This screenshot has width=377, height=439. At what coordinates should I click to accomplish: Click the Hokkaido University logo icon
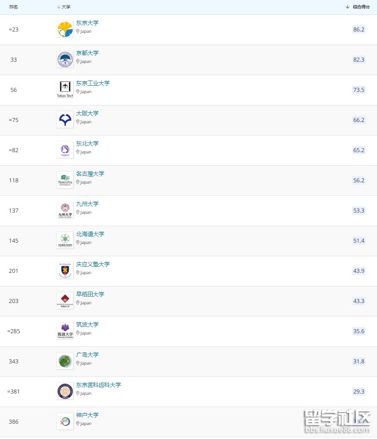65,240
